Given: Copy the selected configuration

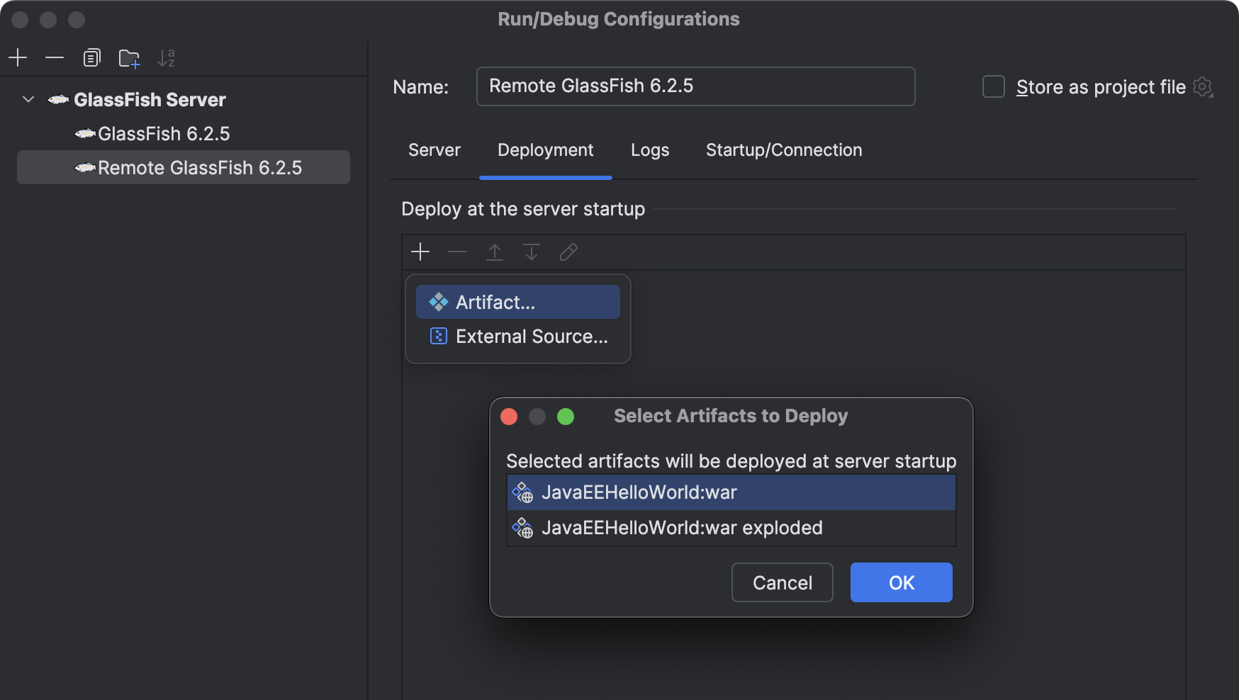Looking at the screenshot, I should (x=91, y=57).
